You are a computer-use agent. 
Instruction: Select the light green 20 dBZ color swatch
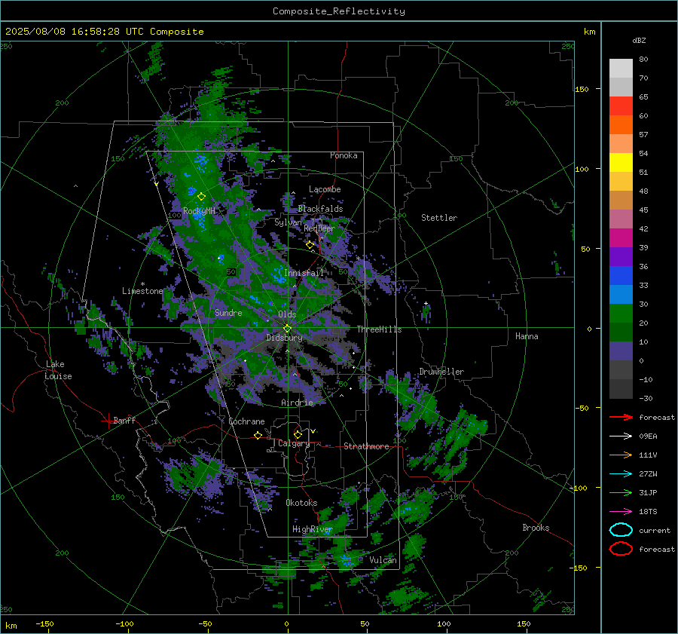[x=621, y=313]
